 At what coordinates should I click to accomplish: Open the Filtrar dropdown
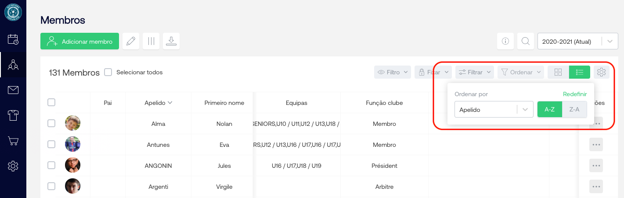pyautogui.click(x=475, y=72)
